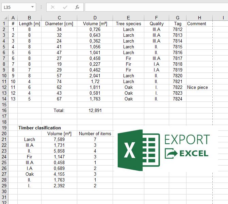Expand the Name Box dropdown arrow
The width and height of the screenshot is (228, 204).
click(x=32, y=7)
